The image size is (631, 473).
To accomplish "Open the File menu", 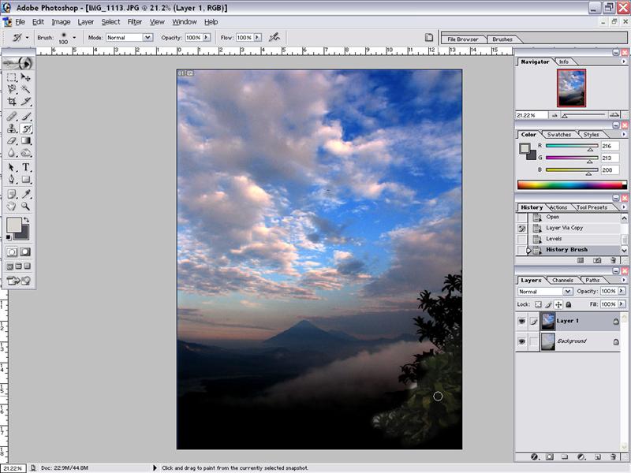I will pyautogui.click(x=20, y=22).
